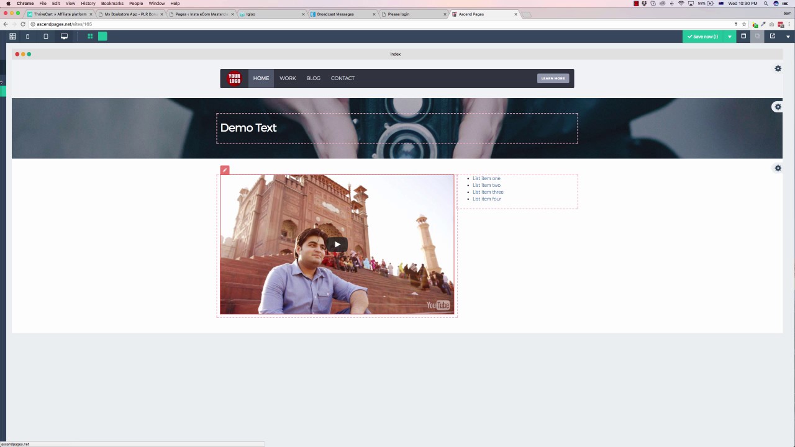Reload the page
The image size is (795, 447).
[23, 24]
